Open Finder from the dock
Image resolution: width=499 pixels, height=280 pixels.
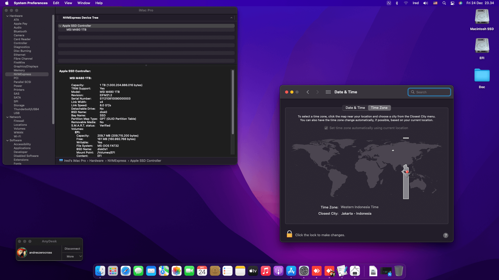(100, 271)
